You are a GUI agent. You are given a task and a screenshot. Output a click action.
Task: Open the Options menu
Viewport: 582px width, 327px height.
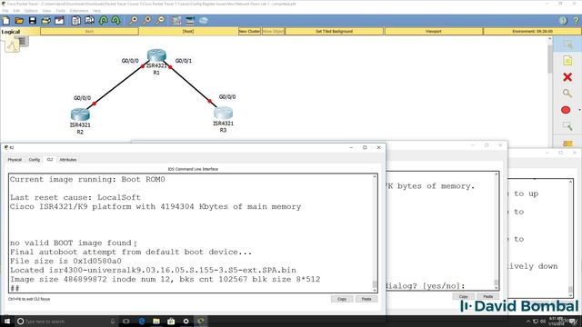[x=31, y=11]
